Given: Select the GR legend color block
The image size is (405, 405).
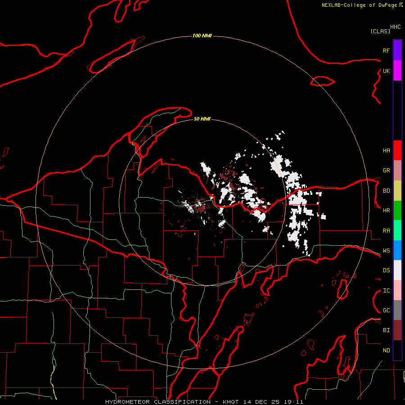Looking at the screenshot, I should click(x=397, y=171).
